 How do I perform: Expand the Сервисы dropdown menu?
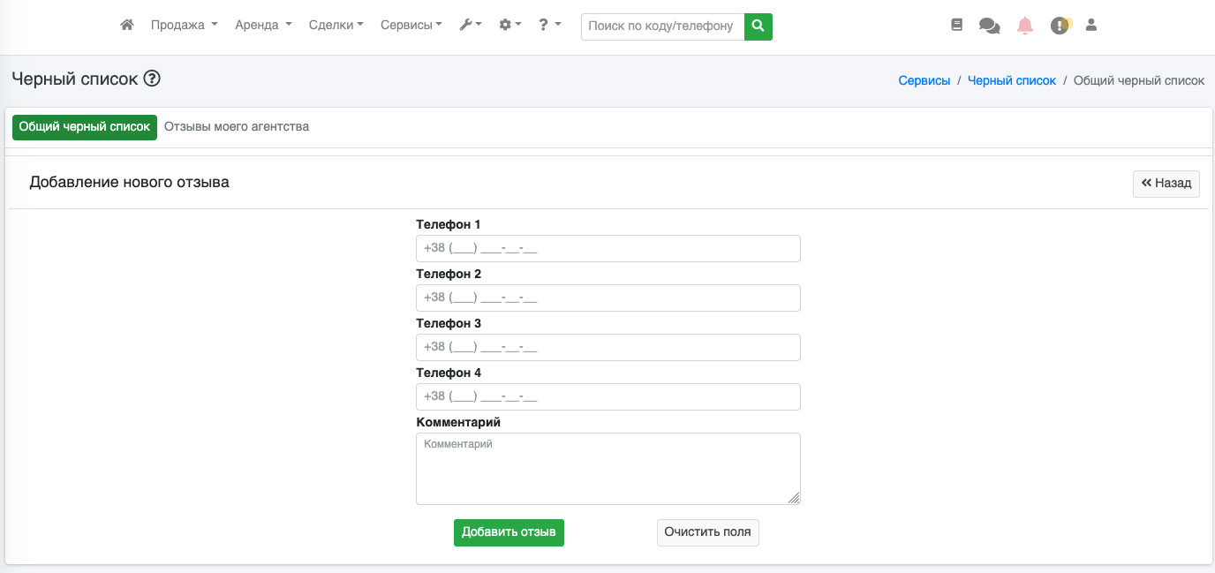(x=411, y=26)
